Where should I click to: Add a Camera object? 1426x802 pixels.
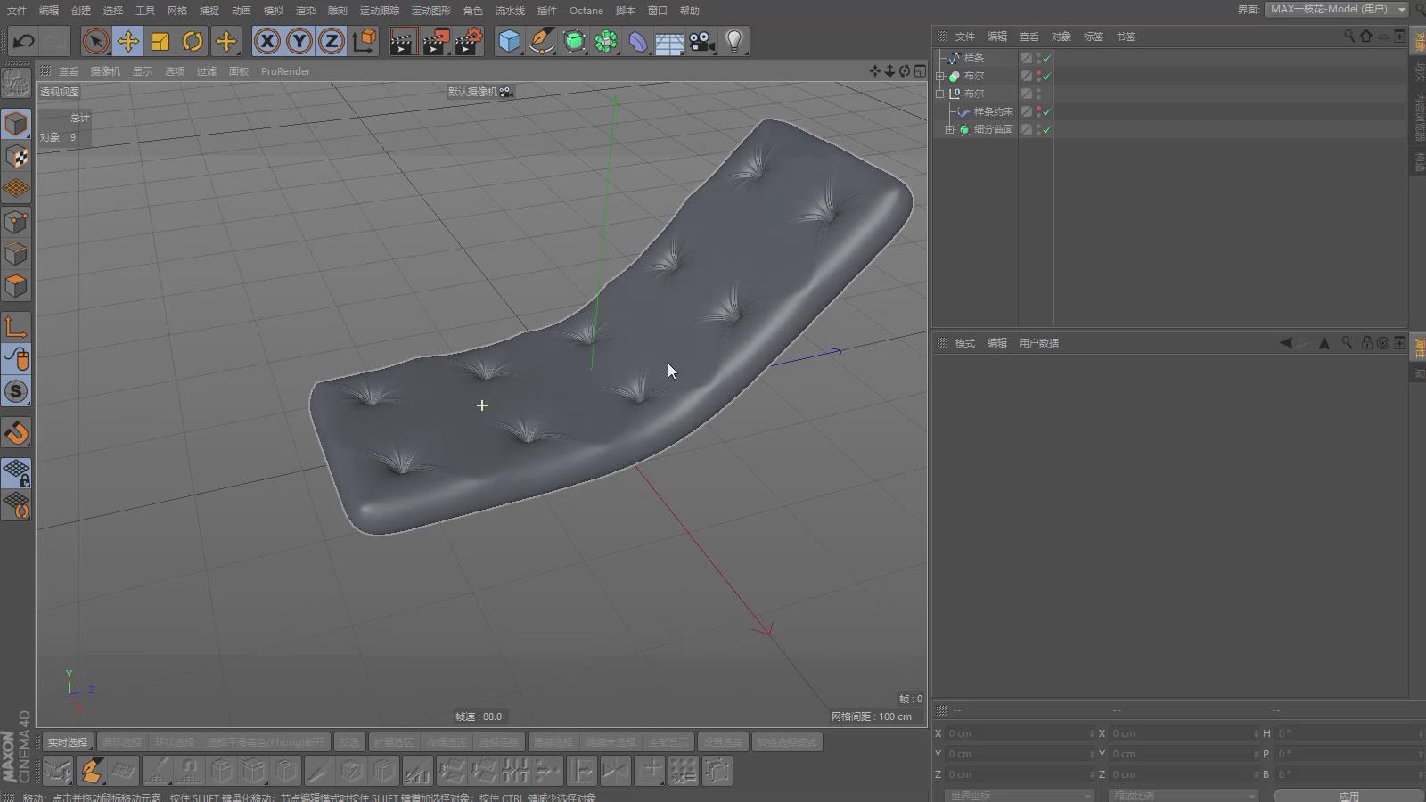coord(702,41)
